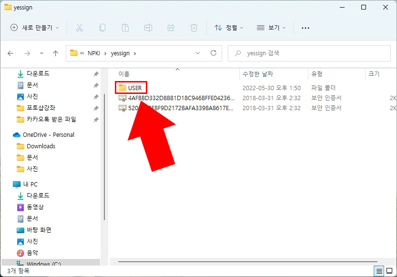Click the Back navigation arrow
397x277 pixels.
[x=10, y=53]
